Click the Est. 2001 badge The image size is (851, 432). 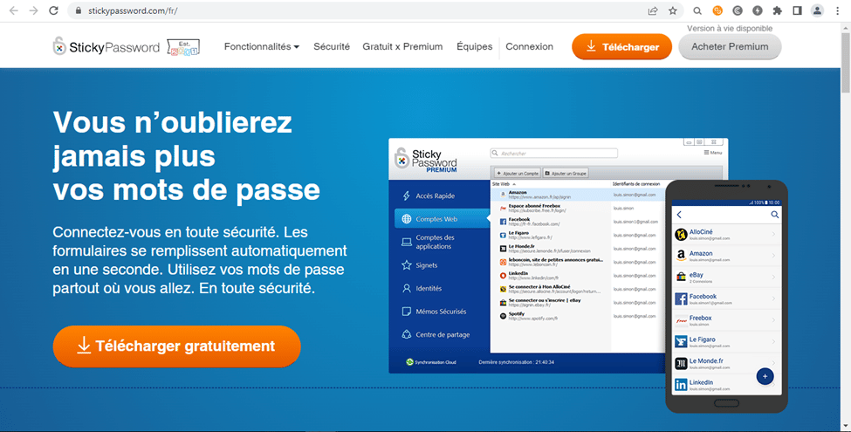tap(183, 47)
